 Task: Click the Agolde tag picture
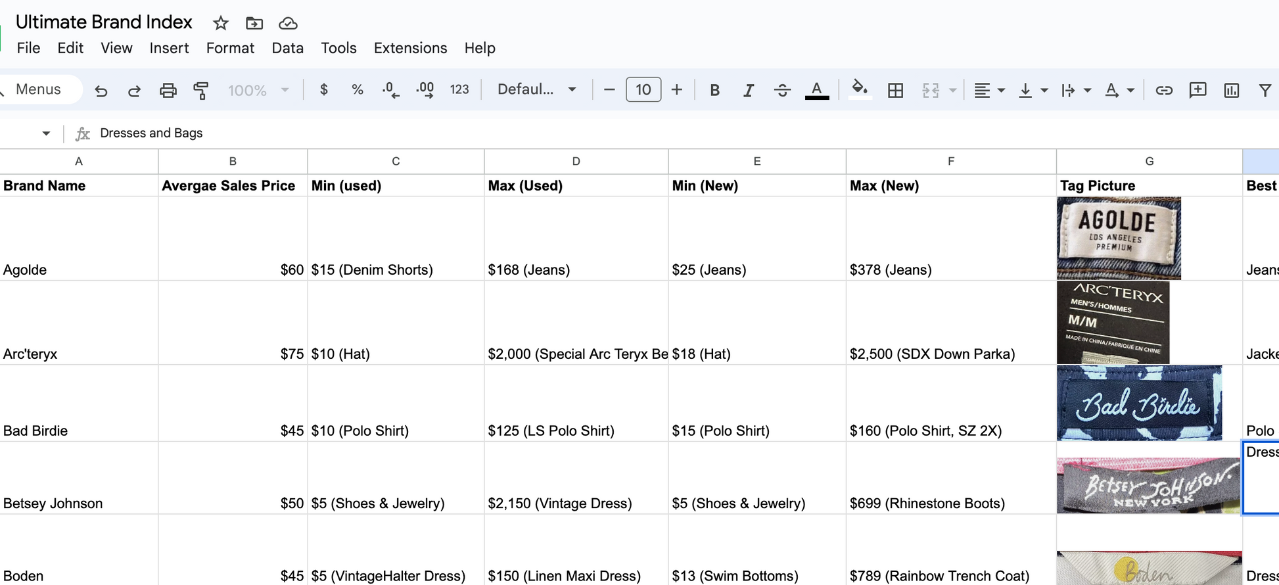click(x=1119, y=238)
